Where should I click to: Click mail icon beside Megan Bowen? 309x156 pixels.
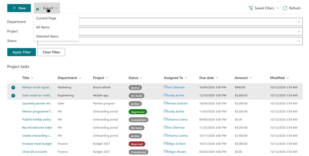click(x=165, y=151)
